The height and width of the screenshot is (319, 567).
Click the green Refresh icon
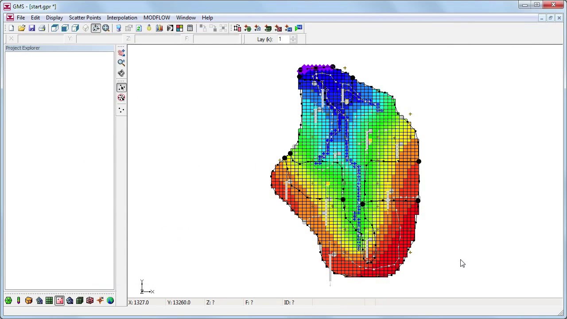[139, 28]
